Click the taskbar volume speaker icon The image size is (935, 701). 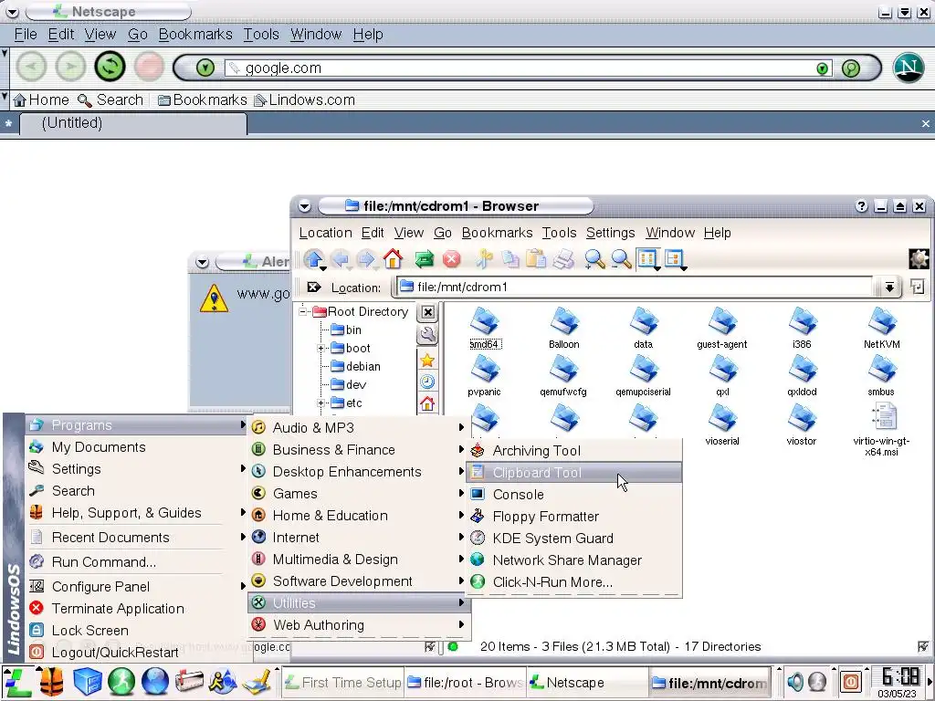(x=795, y=681)
